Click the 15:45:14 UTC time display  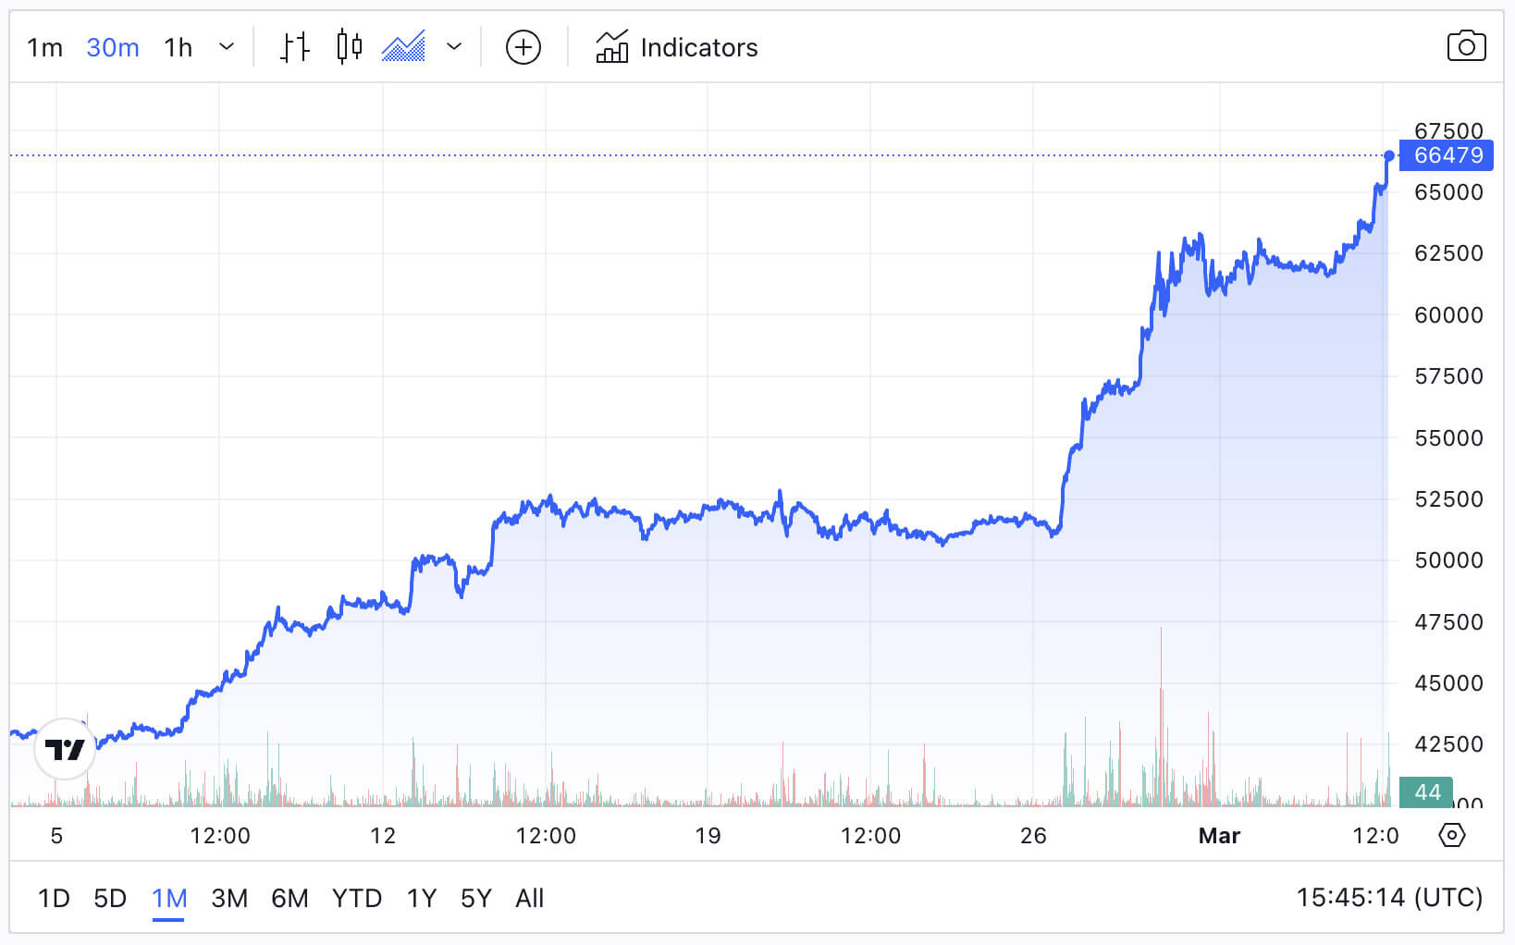coord(1390,898)
